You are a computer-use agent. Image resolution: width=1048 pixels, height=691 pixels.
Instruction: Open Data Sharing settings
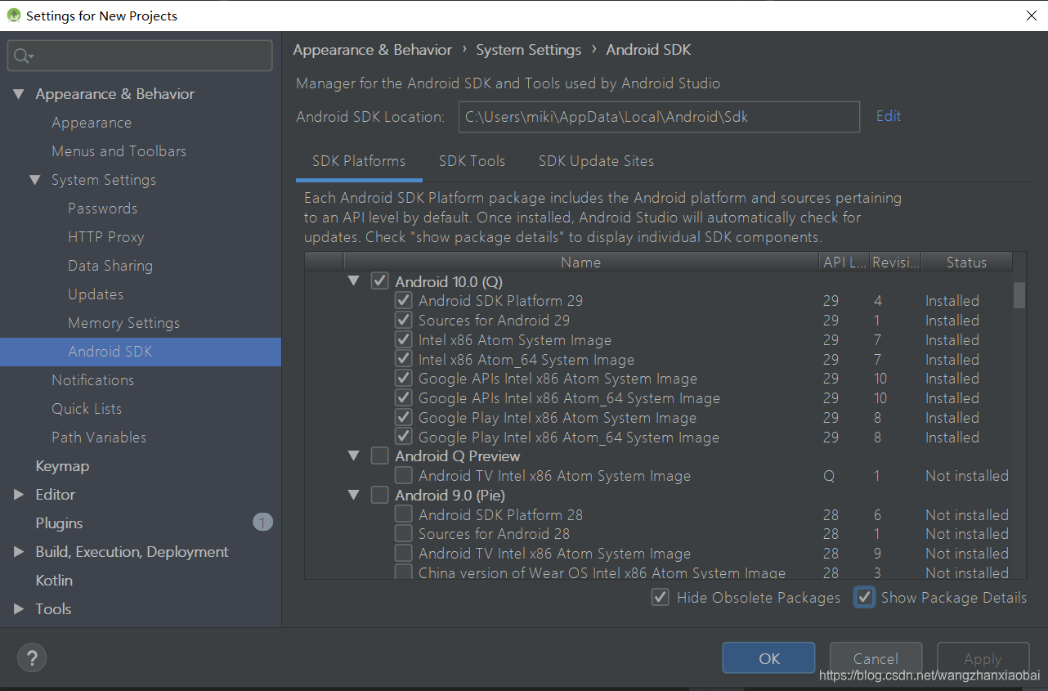click(110, 266)
